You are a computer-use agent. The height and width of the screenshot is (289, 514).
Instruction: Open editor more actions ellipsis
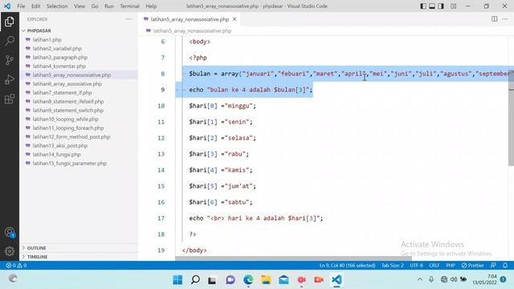[505, 19]
